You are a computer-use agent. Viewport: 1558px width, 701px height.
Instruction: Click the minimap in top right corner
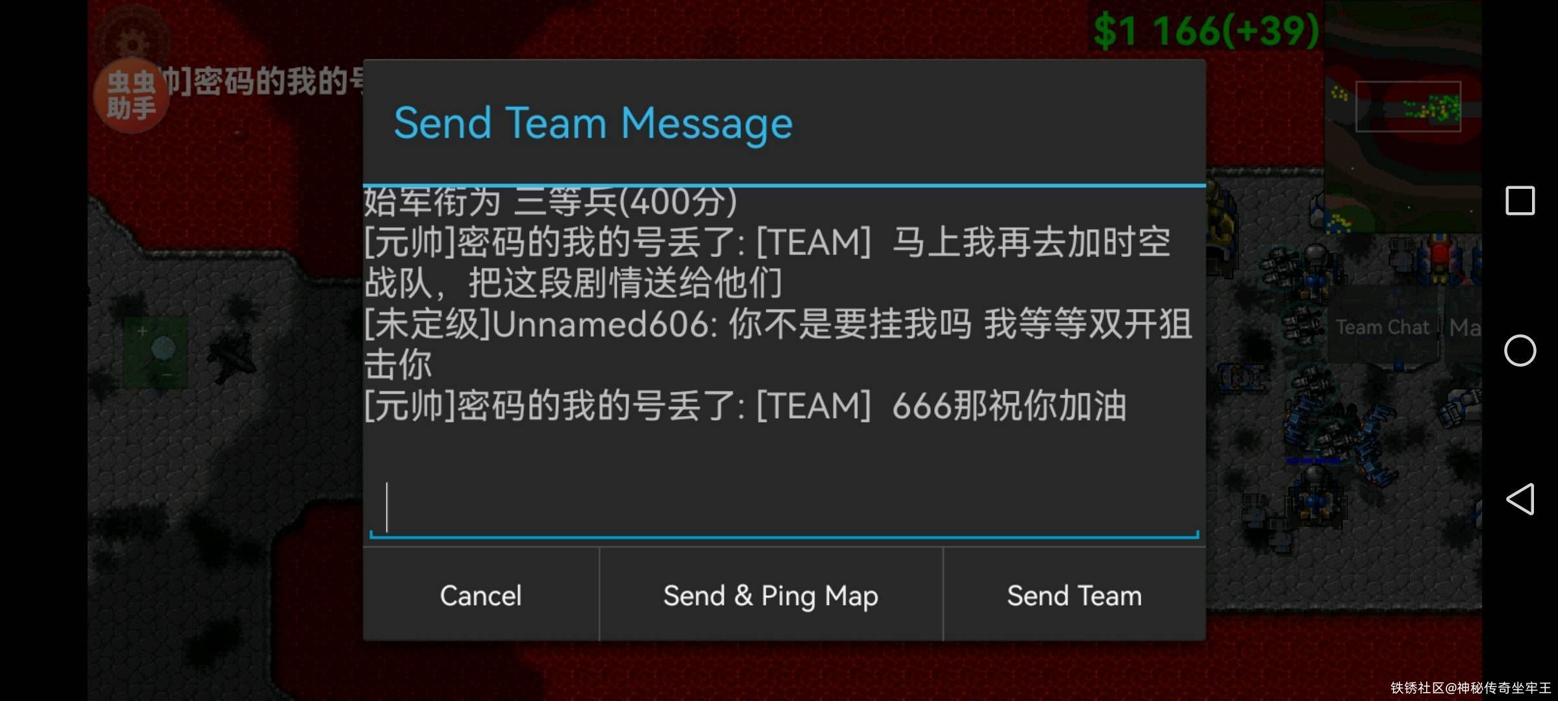coord(1403,116)
